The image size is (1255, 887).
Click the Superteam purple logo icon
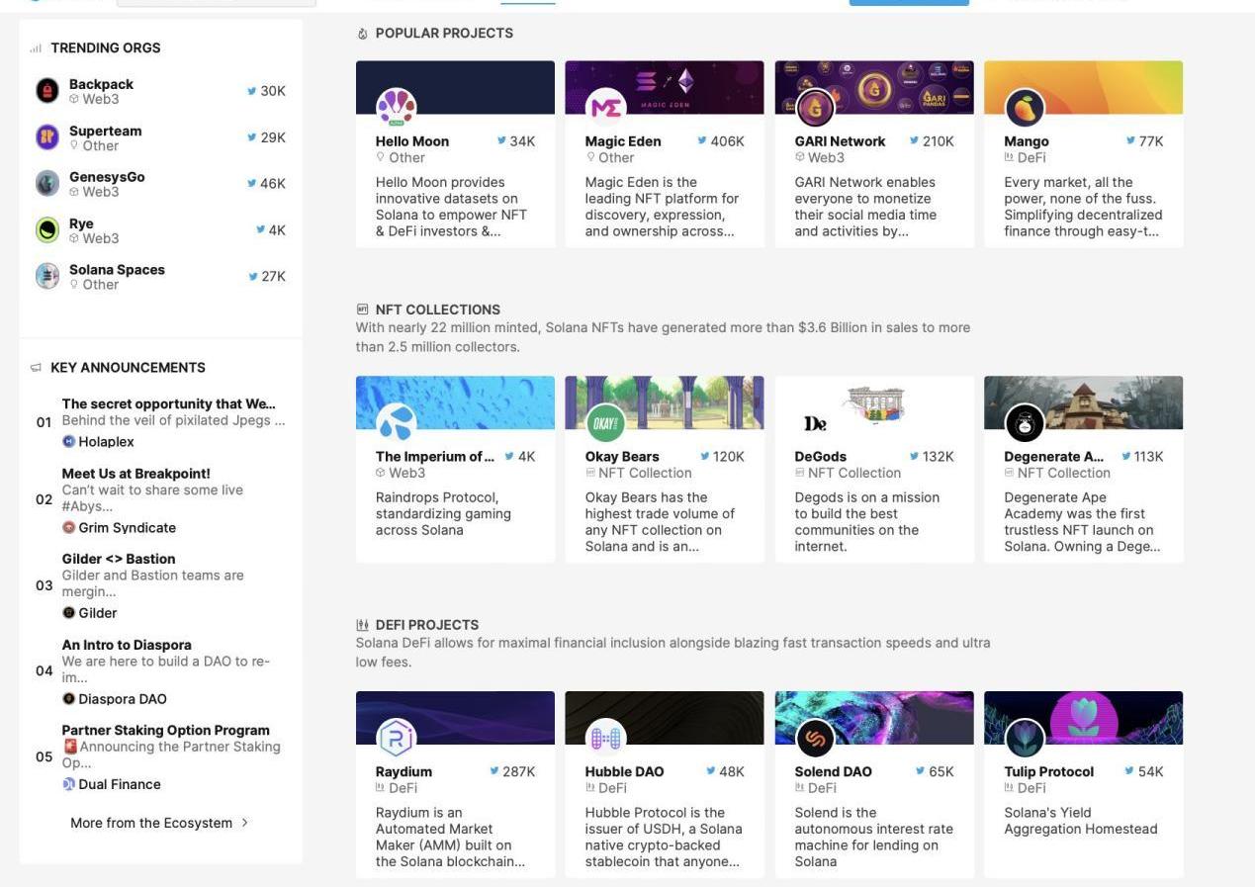pos(47,137)
